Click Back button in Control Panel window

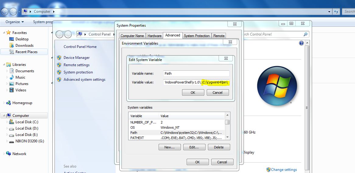click(x=59, y=34)
